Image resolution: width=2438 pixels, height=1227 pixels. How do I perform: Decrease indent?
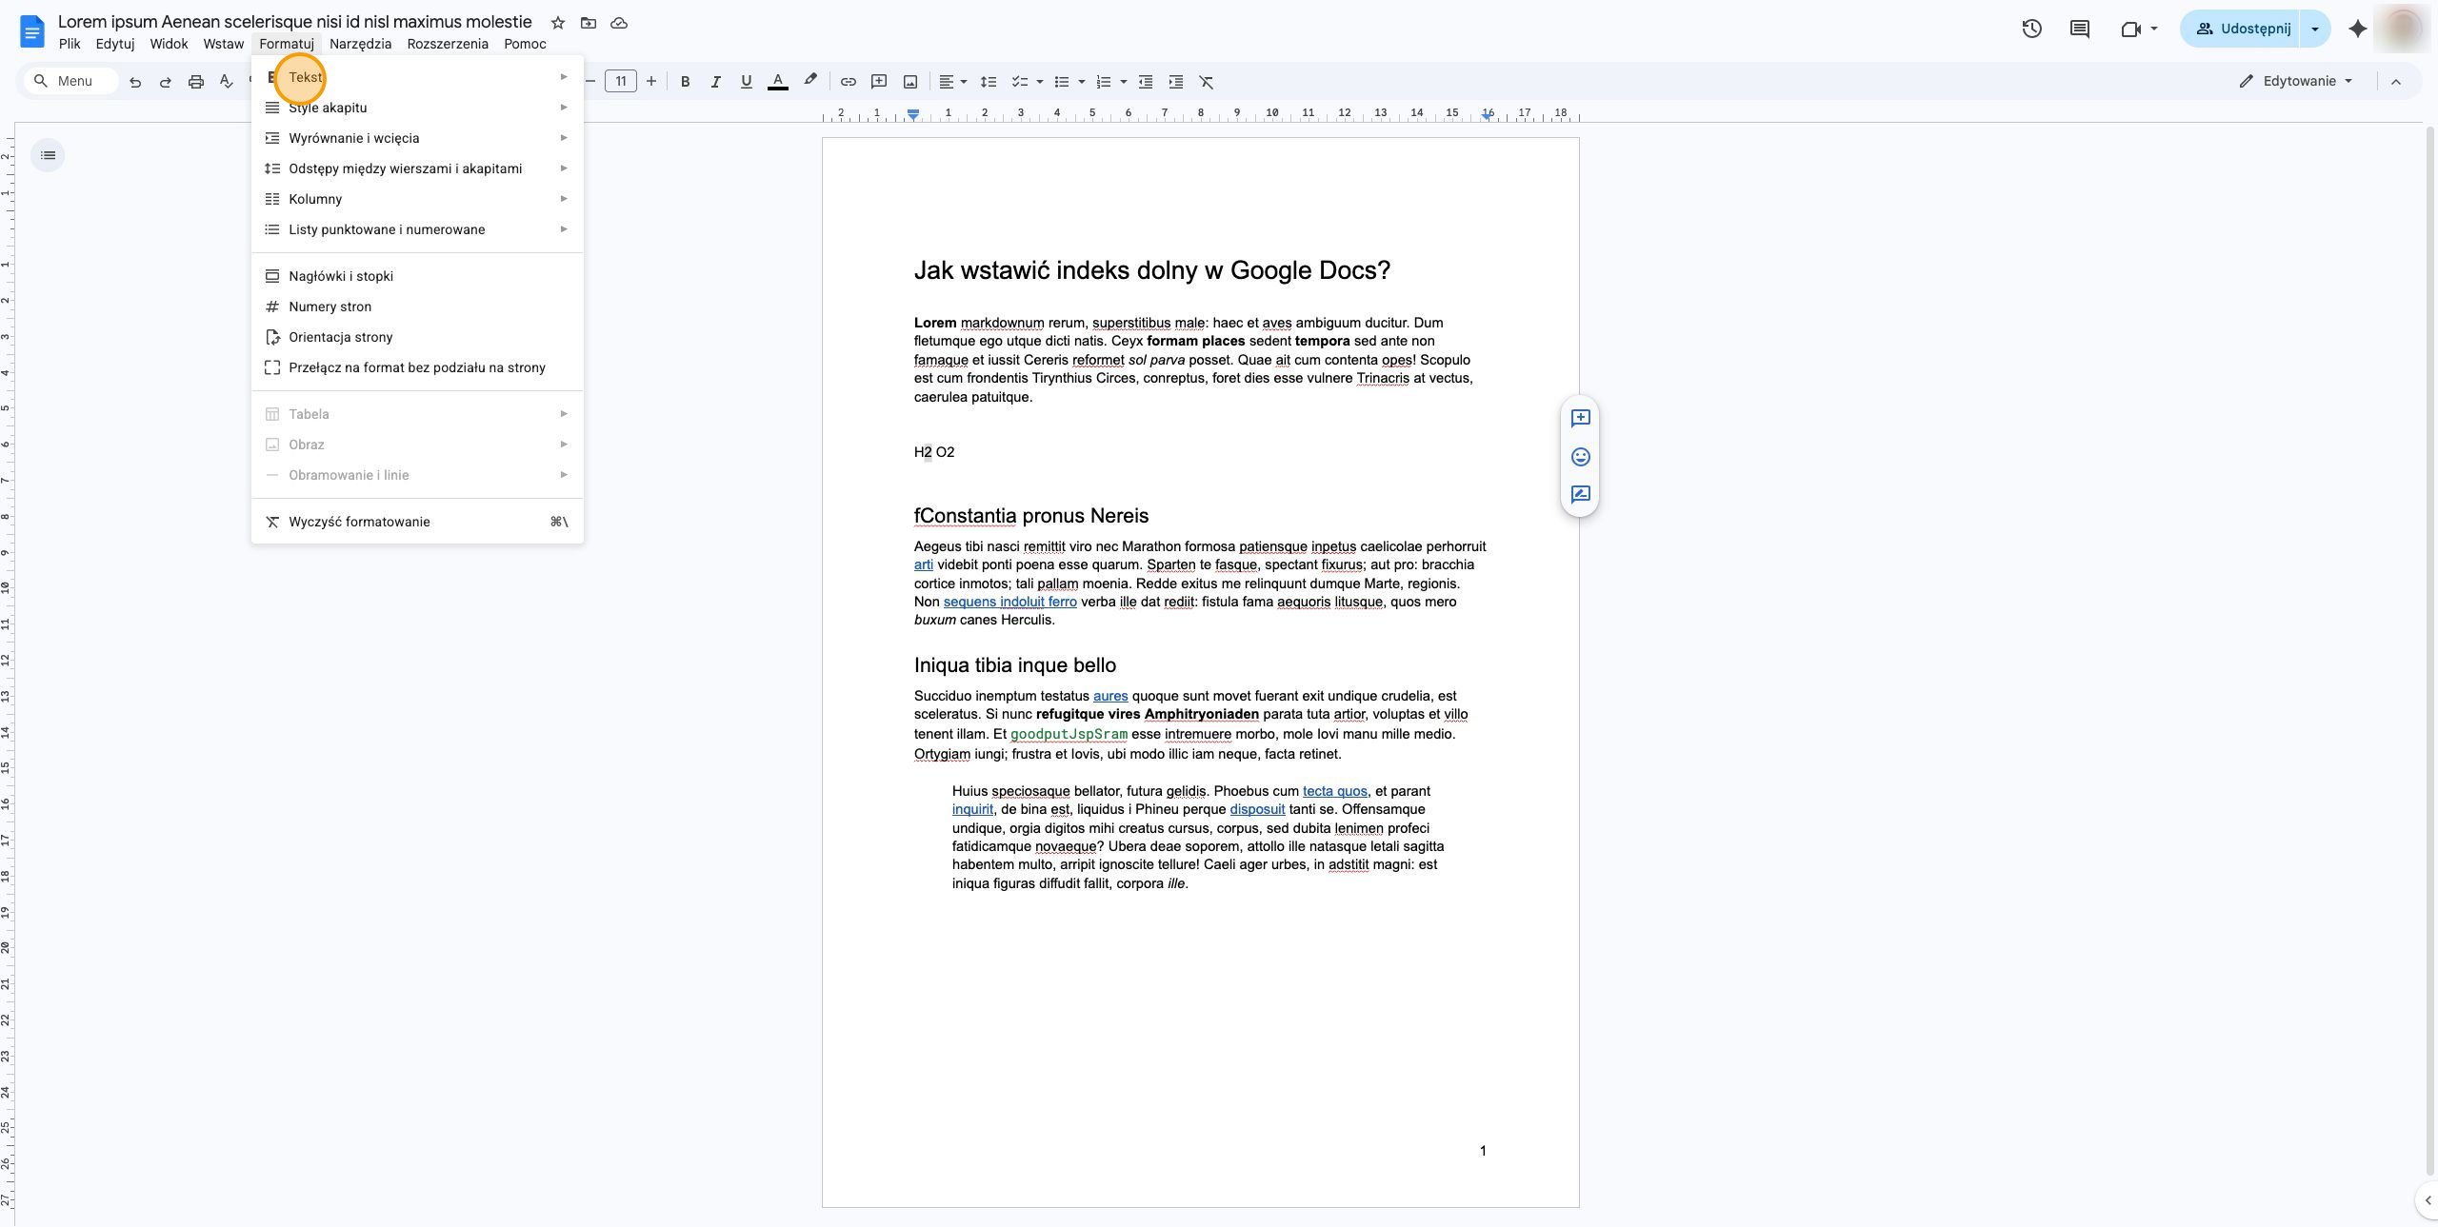[1146, 82]
